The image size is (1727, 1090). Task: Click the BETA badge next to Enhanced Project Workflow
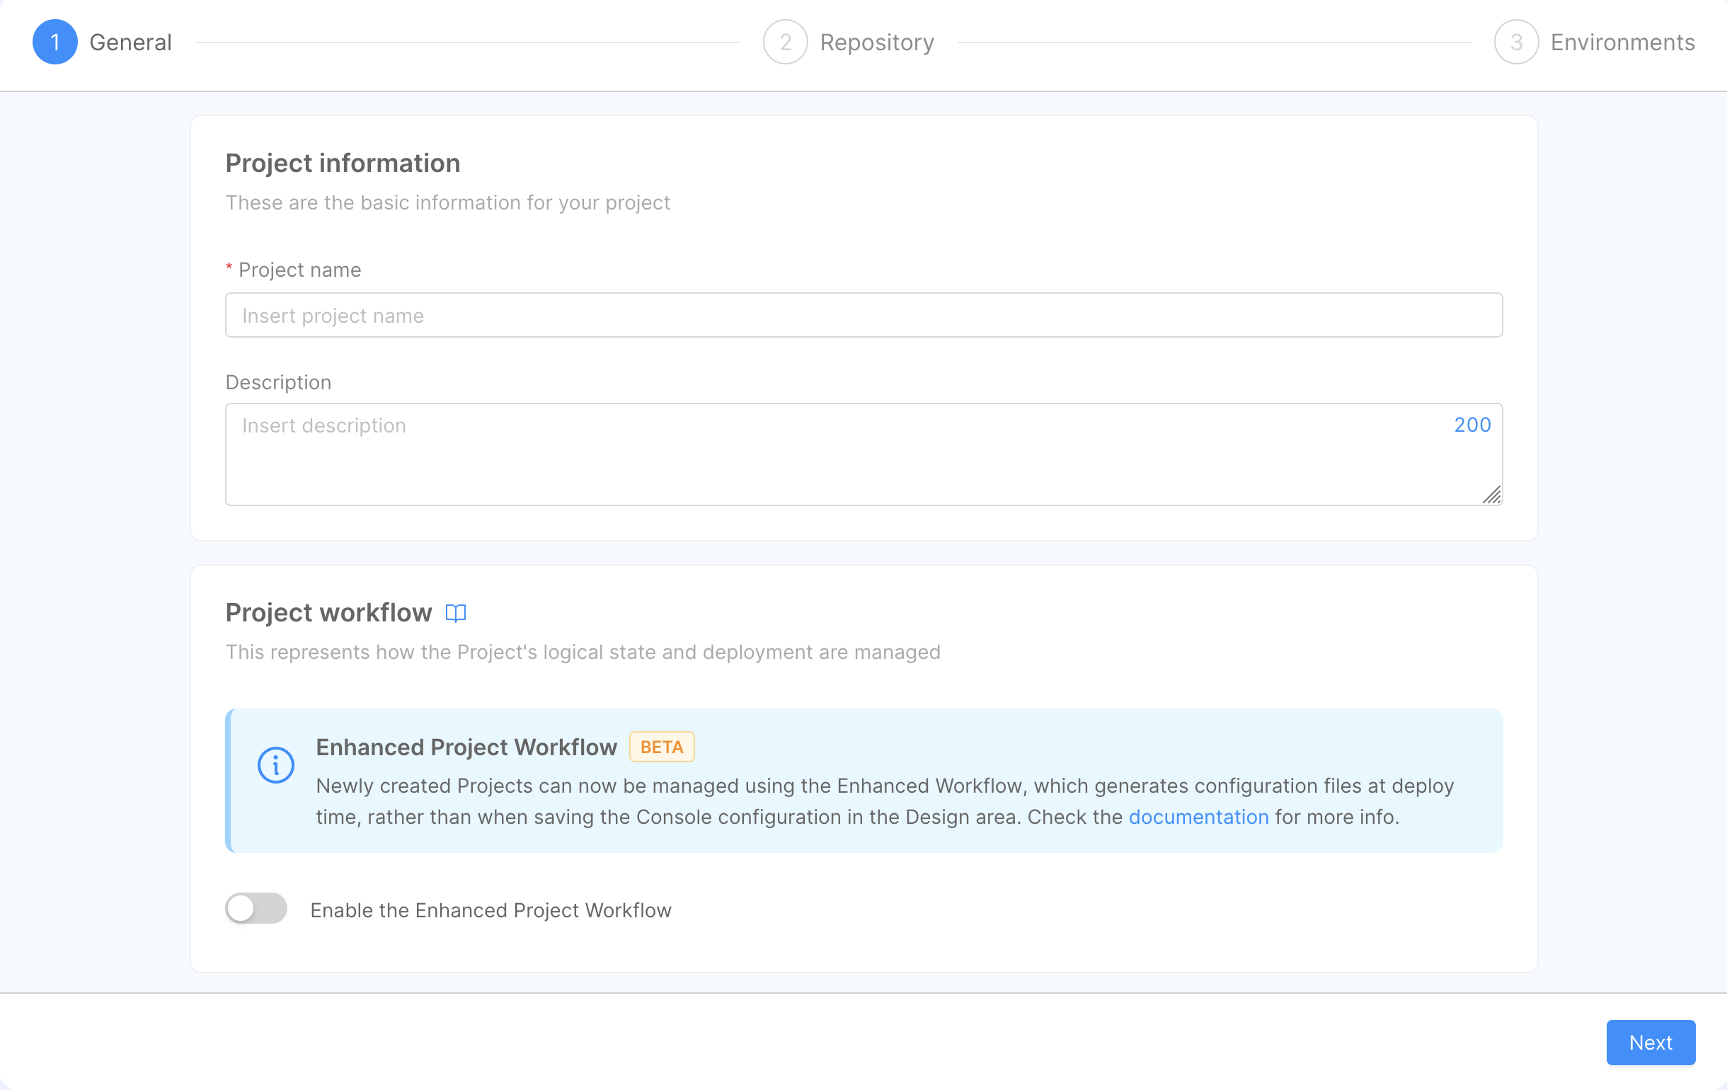point(661,747)
